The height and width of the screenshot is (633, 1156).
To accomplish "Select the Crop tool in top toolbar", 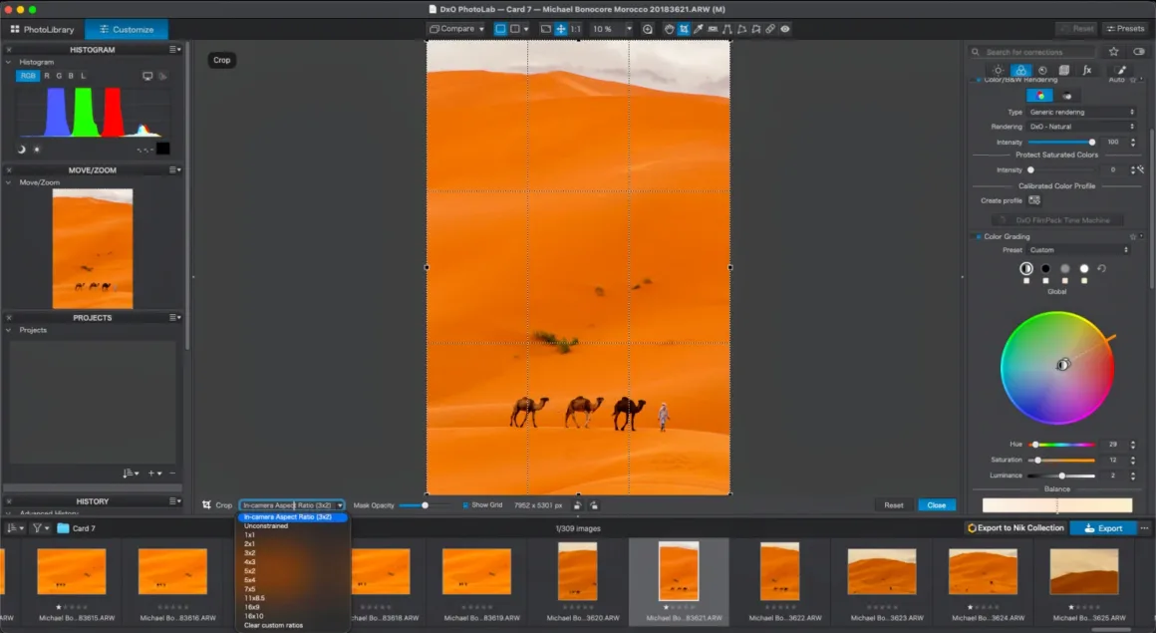I will click(x=684, y=29).
